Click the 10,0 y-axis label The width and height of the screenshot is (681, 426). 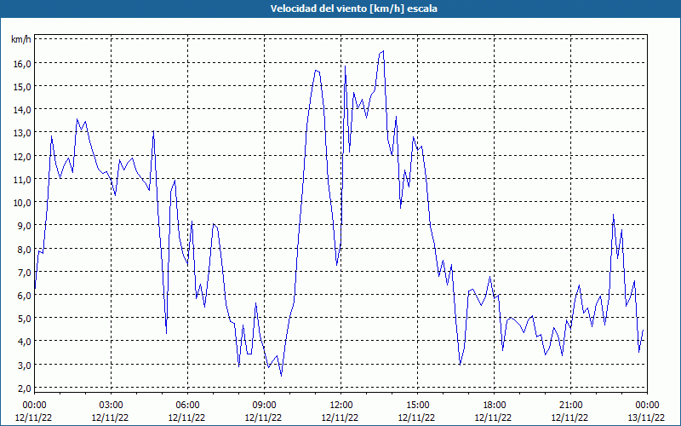click(x=23, y=202)
